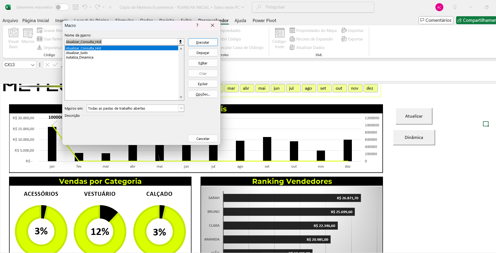Click Executar in Macro dialog
This screenshot has height=253, width=496.
pos(203,42)
